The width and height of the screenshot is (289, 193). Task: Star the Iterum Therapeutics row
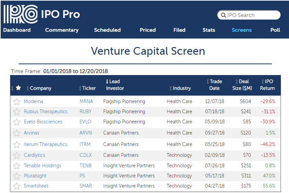click(17, 144)
